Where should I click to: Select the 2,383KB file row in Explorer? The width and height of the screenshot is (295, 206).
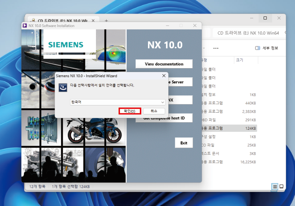229,112
